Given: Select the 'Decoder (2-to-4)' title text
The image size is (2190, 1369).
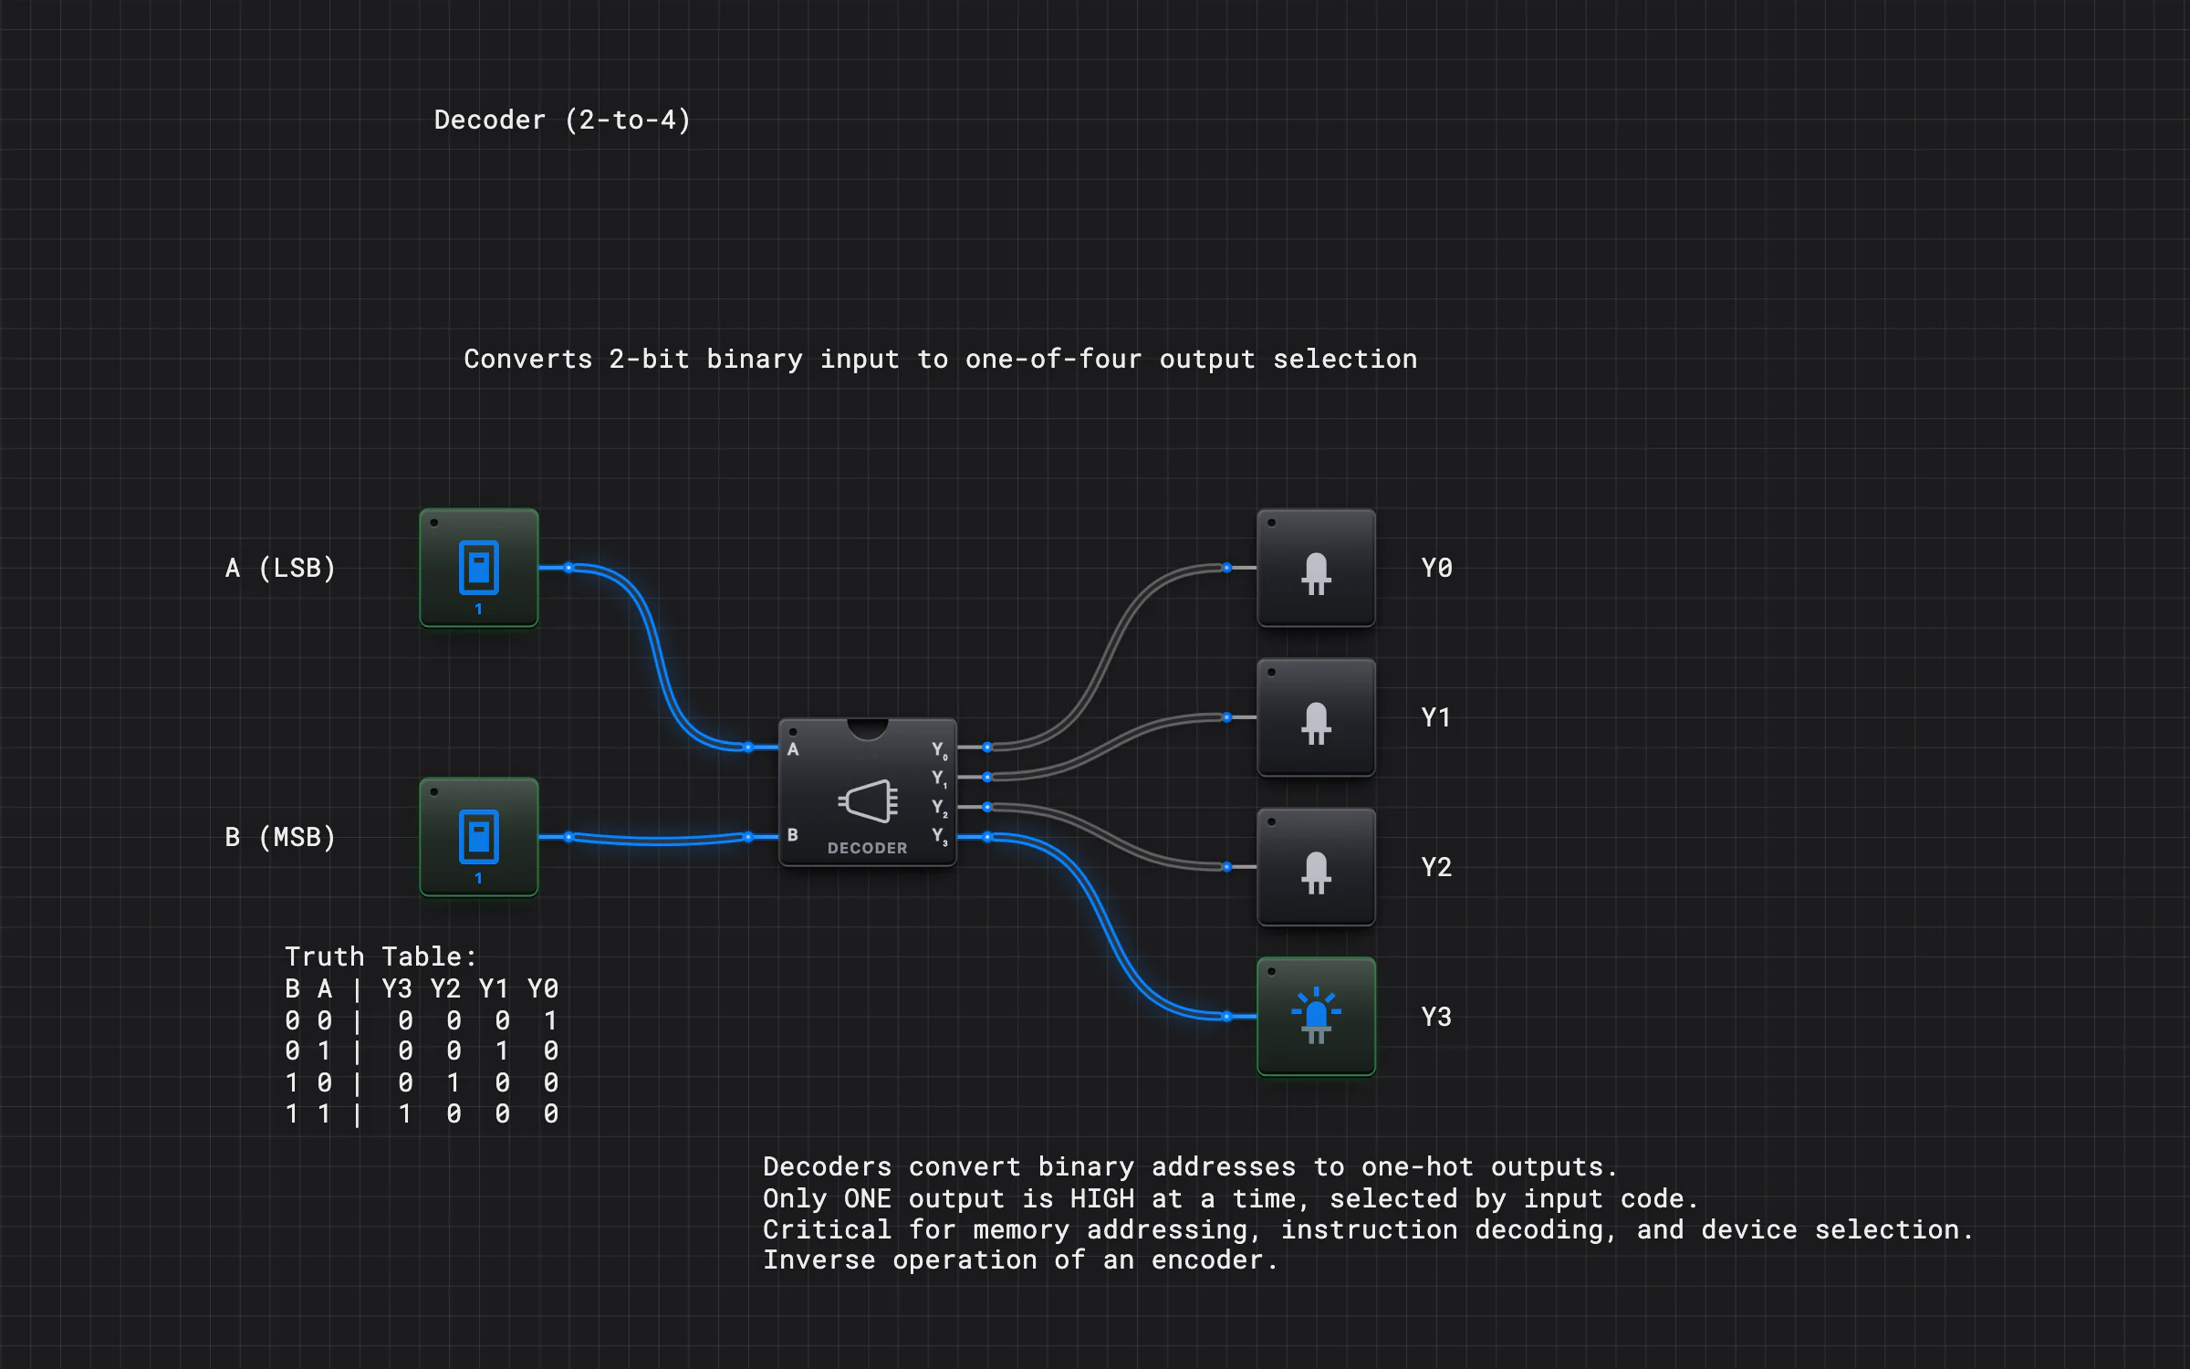Looking at the screenshot, I should click(562, 120).
